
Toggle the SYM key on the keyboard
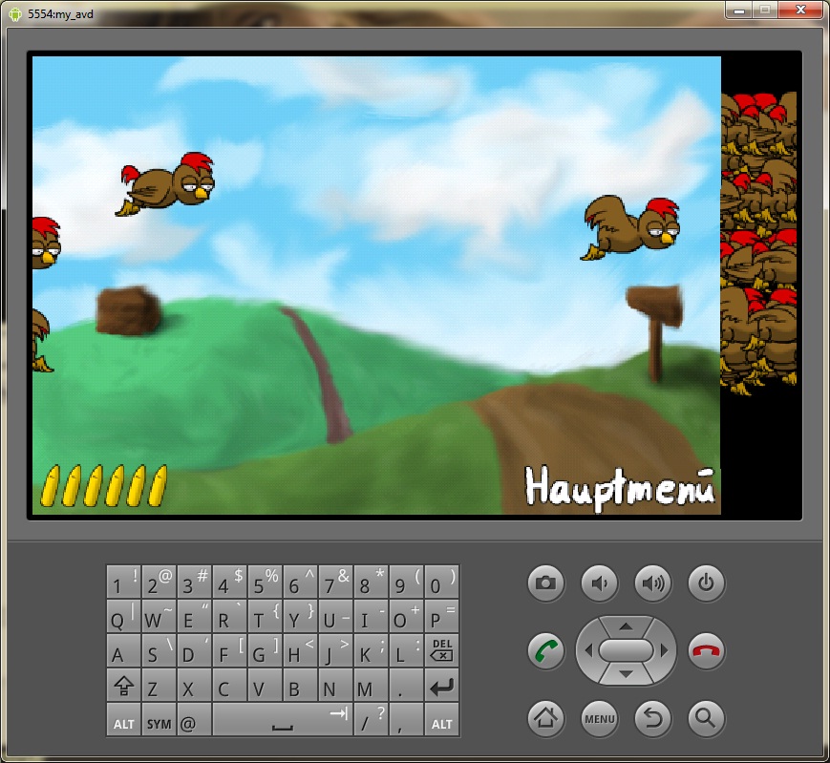point(159,720)
